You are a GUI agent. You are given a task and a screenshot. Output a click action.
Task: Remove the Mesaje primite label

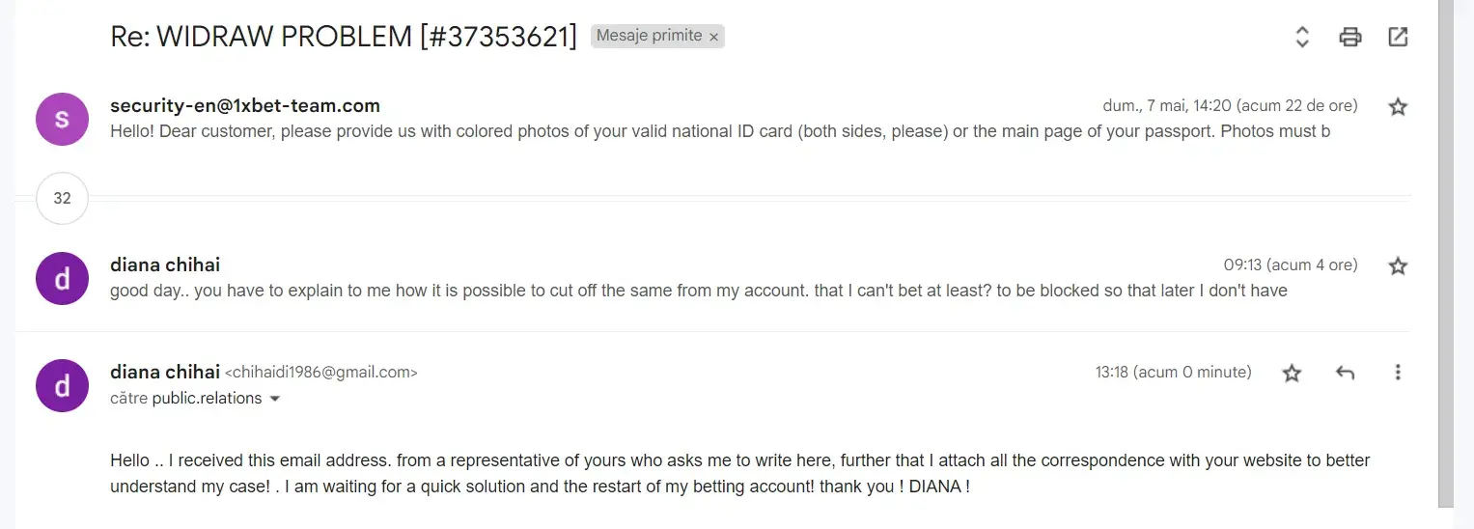pos(714,37)
